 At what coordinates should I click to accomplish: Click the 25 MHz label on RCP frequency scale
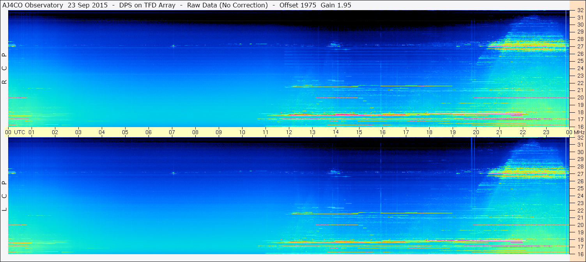580,61
